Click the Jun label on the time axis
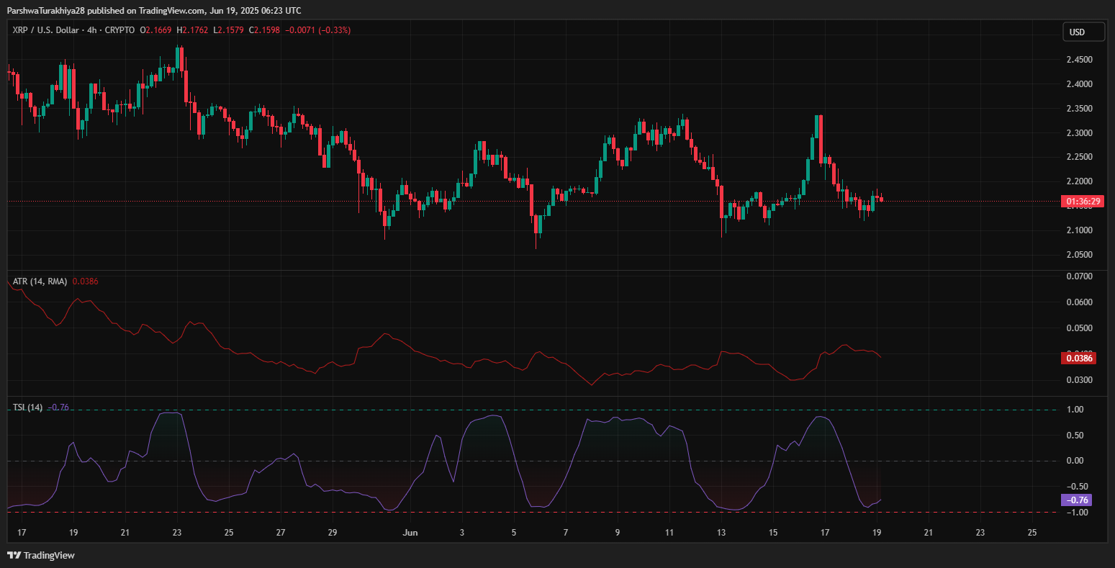This screenshot has height=568, width=1115. (x=410, y=533)
